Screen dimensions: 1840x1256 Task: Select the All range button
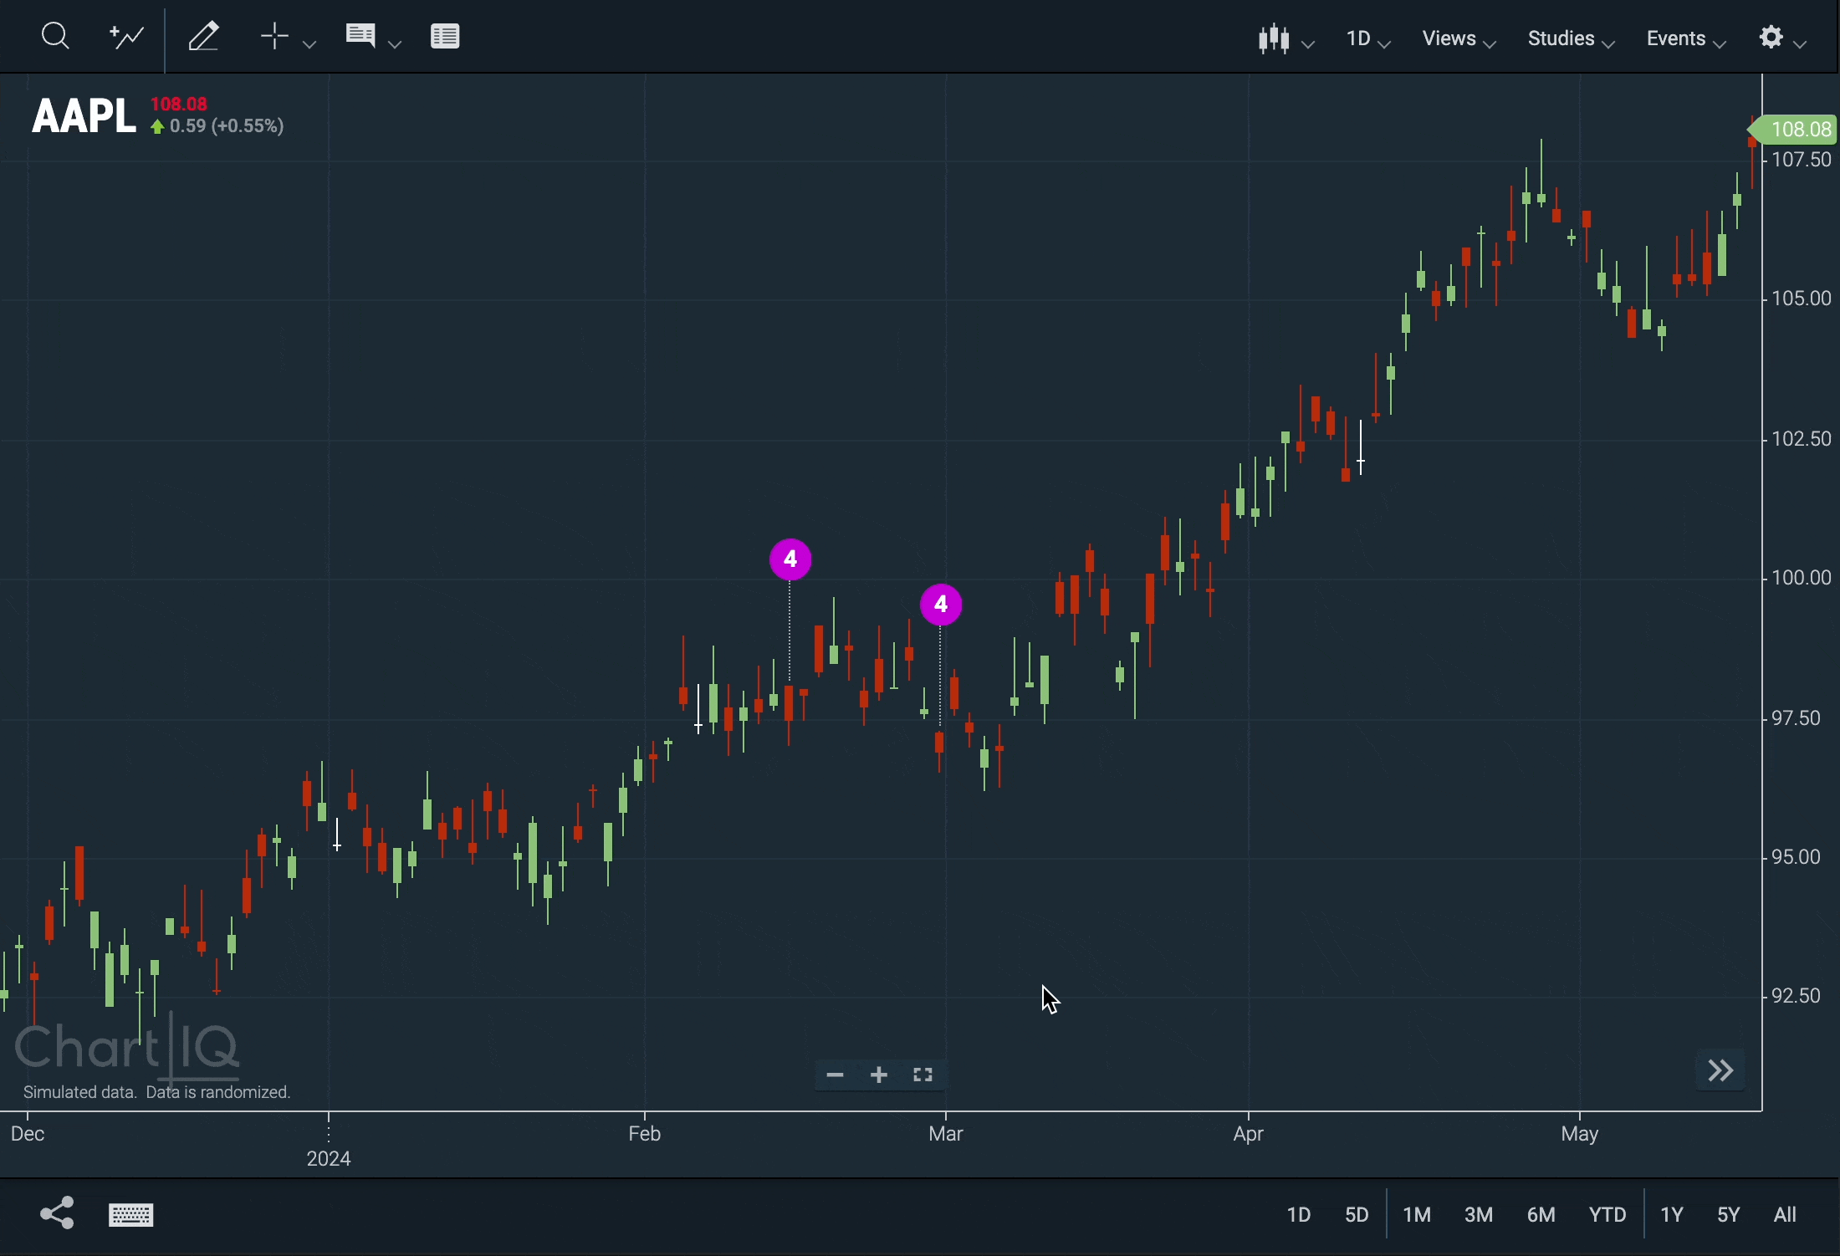(1786, 1214)
